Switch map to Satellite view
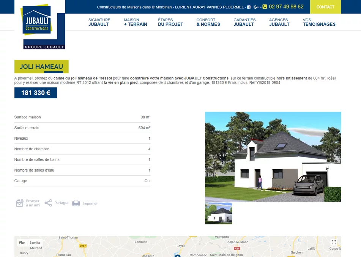This screenshot has height=257, width=361. (35, 243)
